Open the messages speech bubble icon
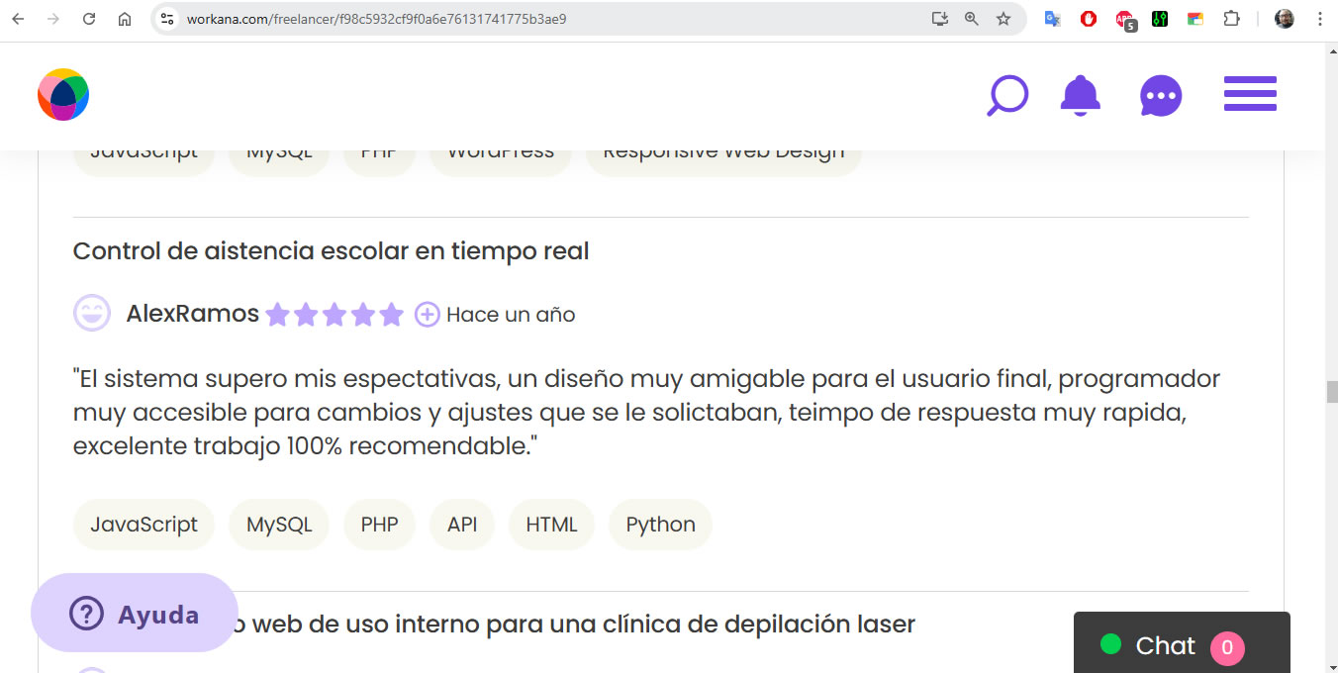 (x=1161, y=96)
